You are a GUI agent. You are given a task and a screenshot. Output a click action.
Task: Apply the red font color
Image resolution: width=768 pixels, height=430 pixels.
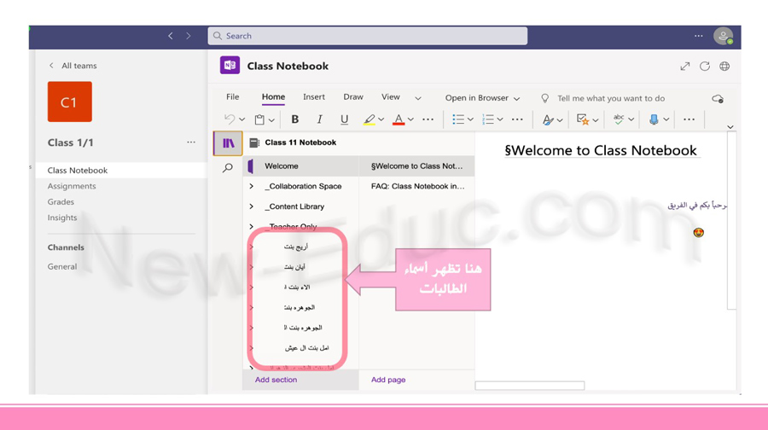(399, 119)
